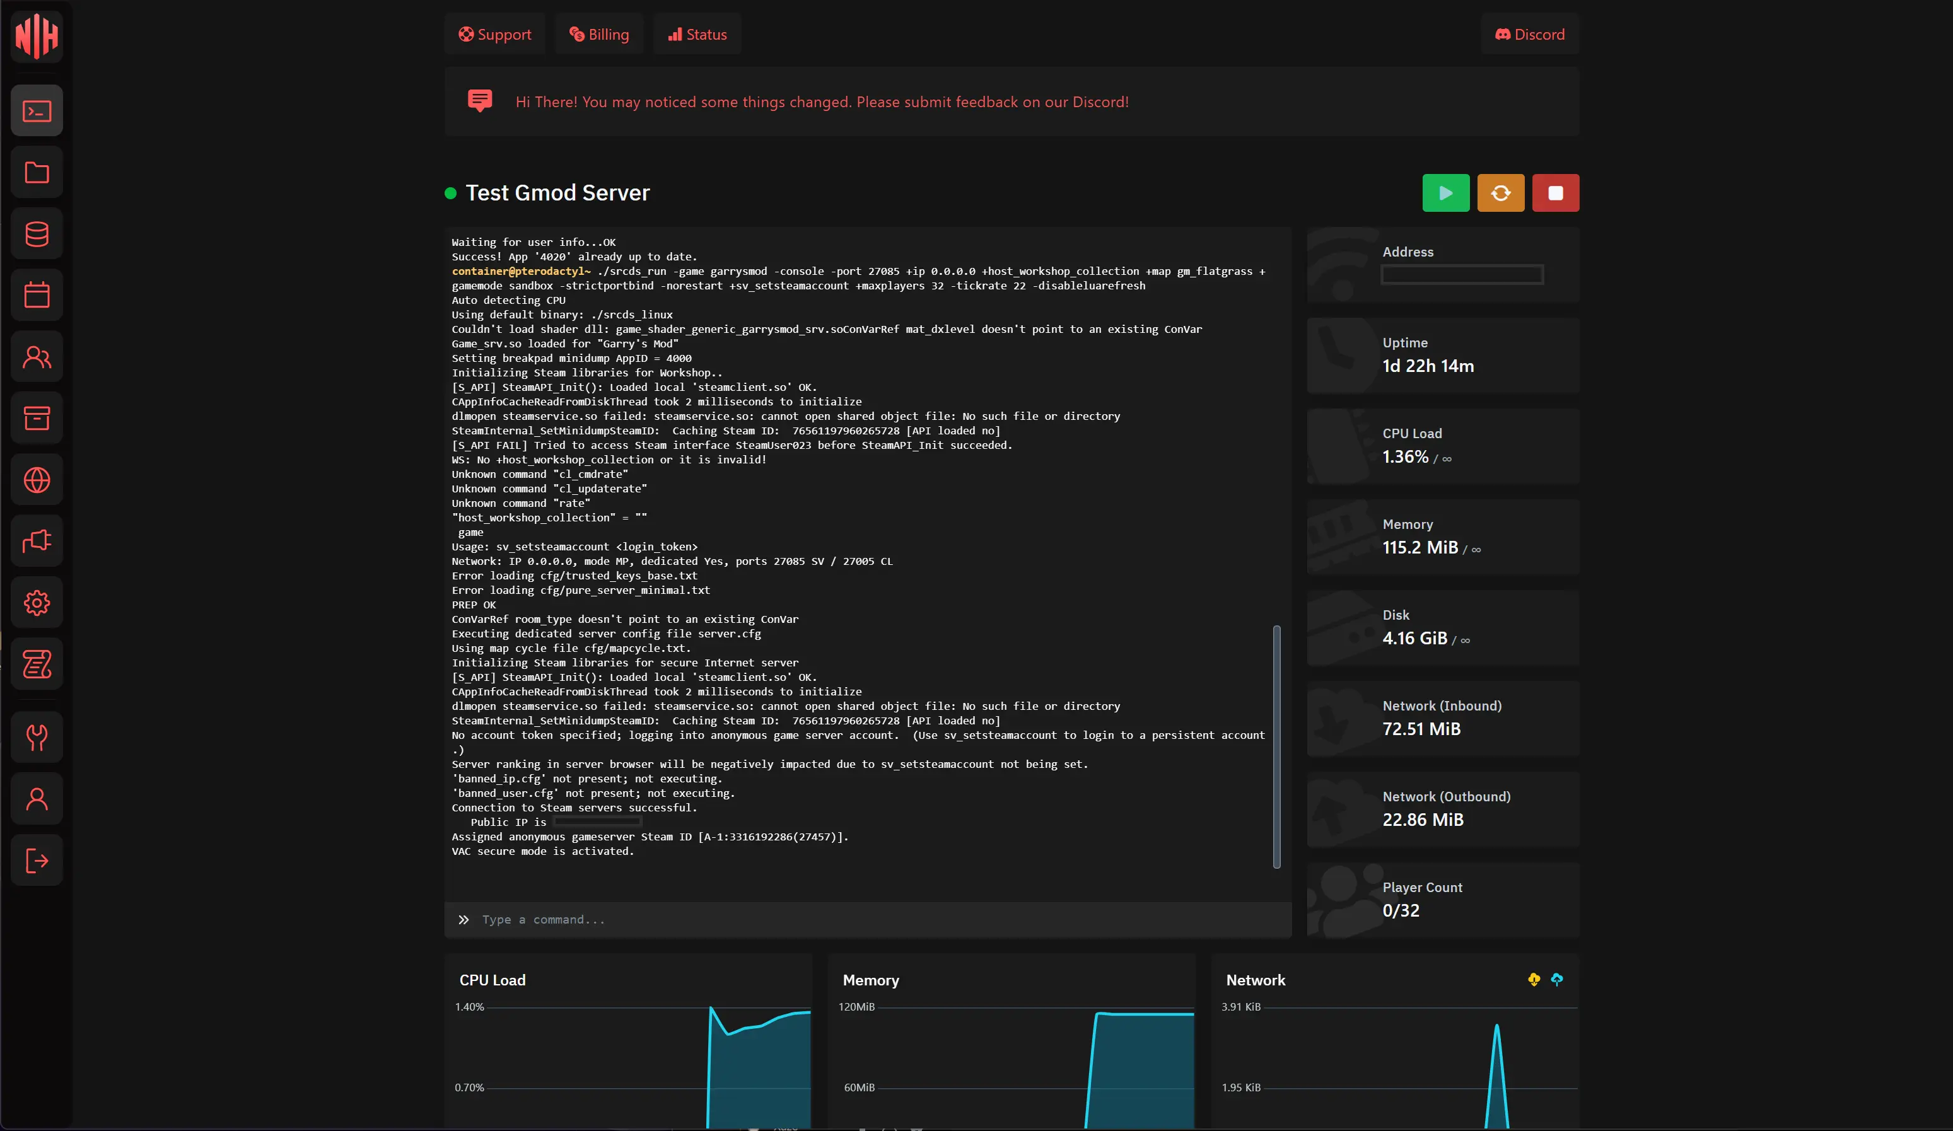Open the Schedules calendar icon in sidebar
1953x1131 pixels.
pos(37,295)
